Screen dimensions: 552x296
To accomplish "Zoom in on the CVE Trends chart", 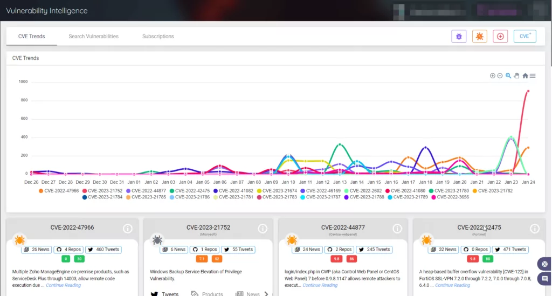I will [493, 75].
